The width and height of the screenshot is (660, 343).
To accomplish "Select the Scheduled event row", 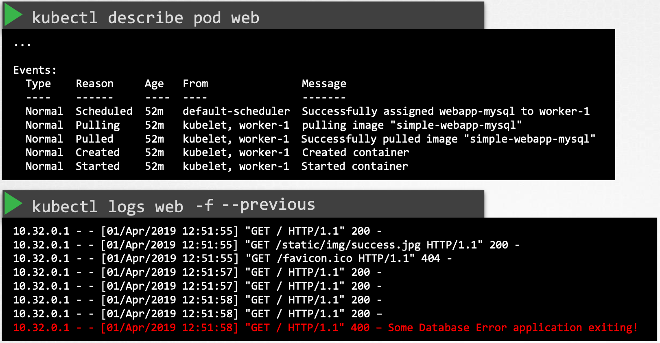I will coord(308,111).
